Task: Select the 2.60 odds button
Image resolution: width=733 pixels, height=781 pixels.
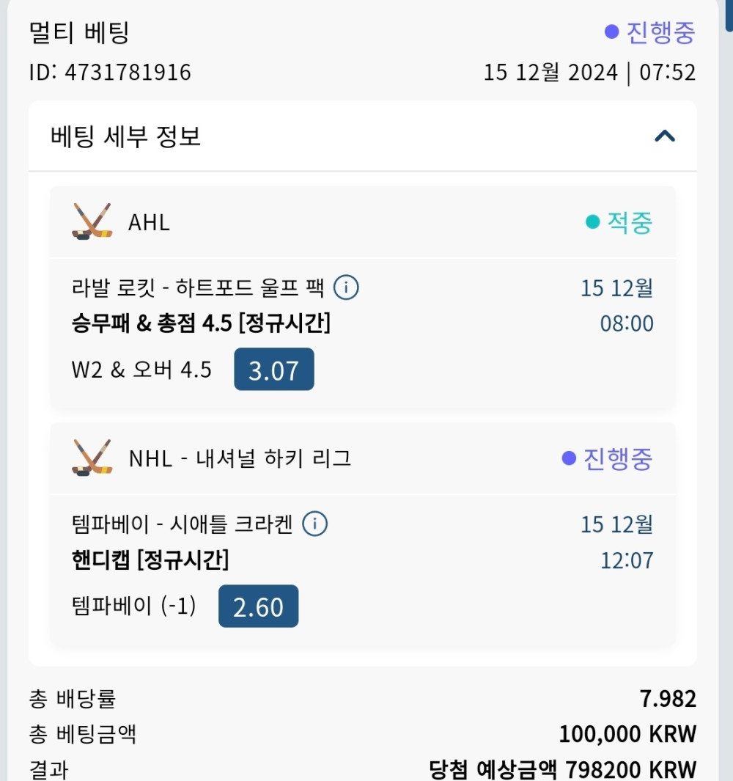Action: tap(258, 606)
